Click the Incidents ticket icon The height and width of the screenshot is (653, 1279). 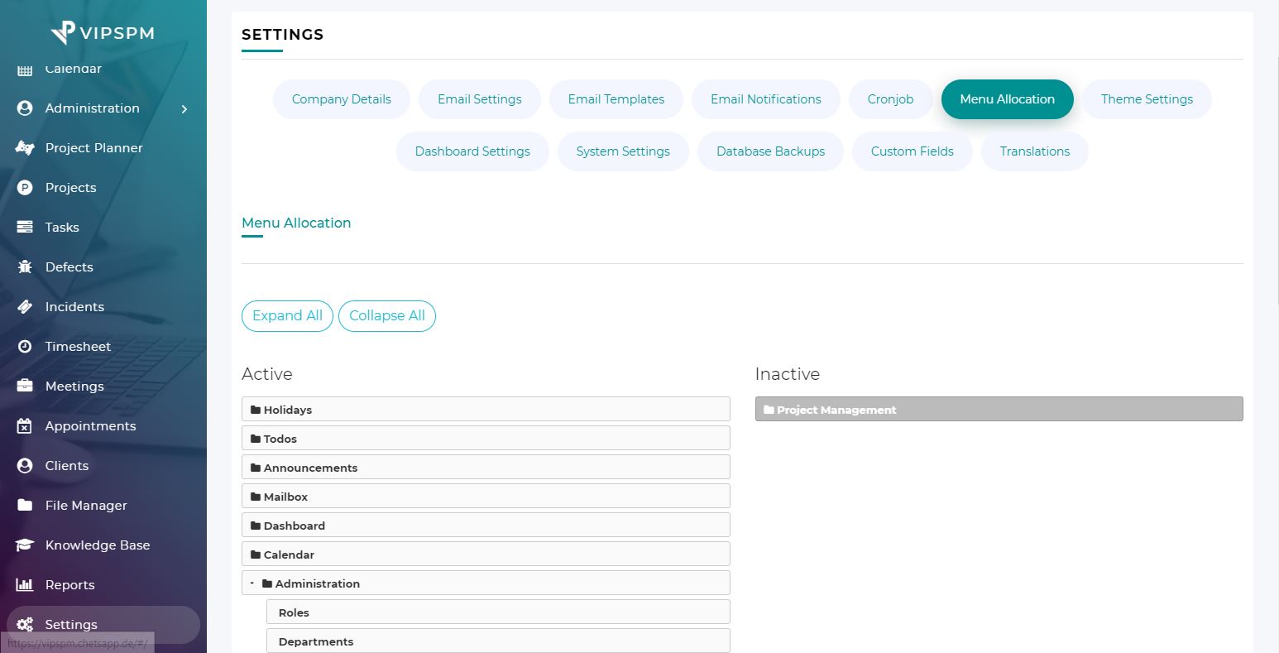[25, 307]
